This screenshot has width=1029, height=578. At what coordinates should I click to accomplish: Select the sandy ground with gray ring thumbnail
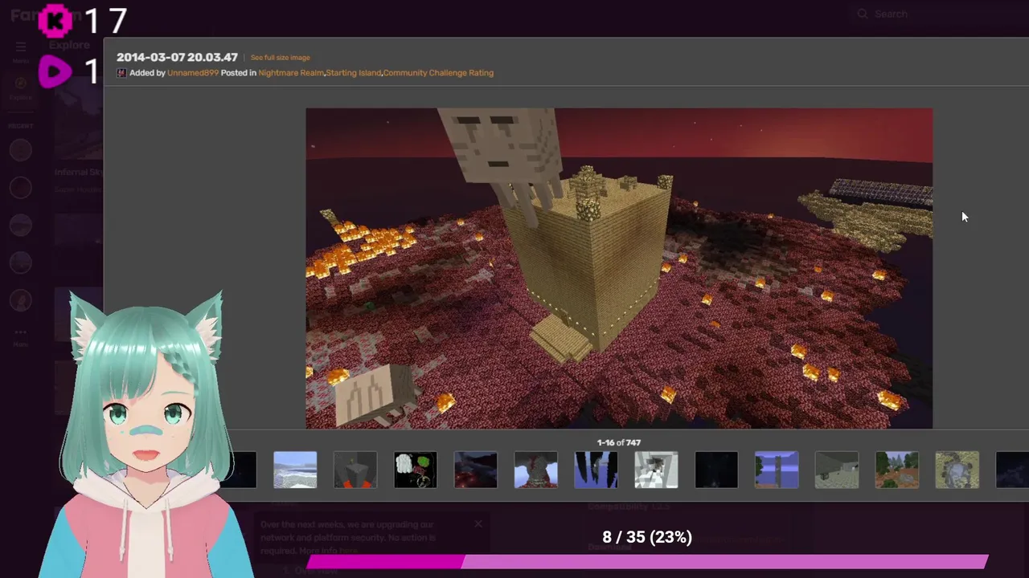(957, 470)
